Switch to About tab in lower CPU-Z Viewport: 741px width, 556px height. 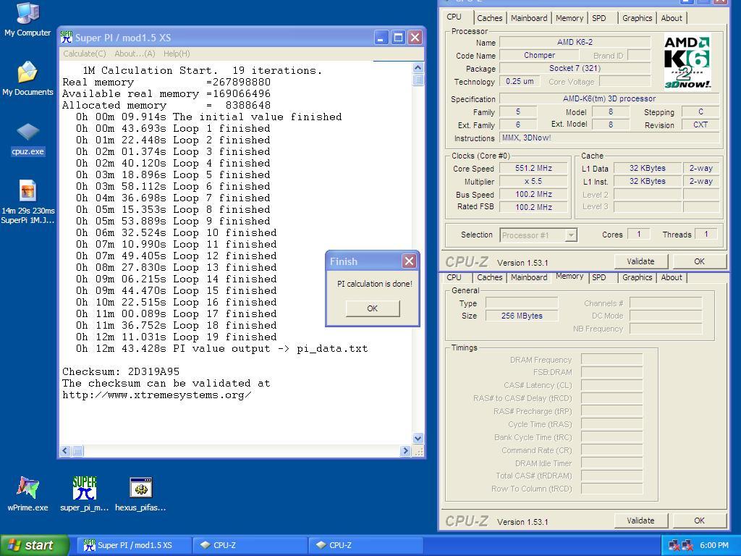pyautogui.click(x=671, y=277)
